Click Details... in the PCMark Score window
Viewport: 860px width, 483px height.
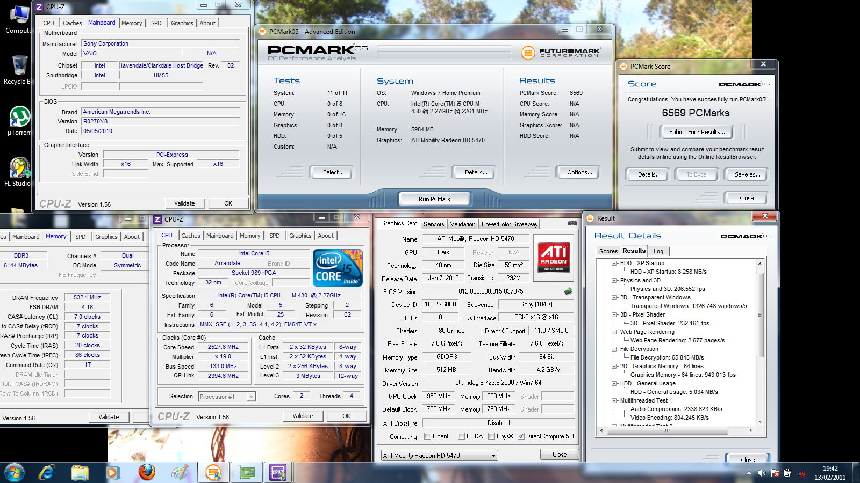pos(649,174)
